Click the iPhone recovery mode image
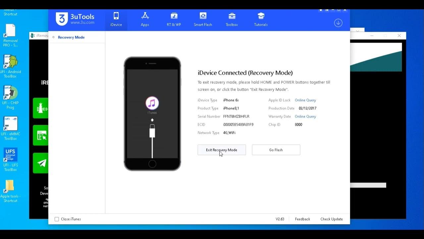This screenshot has height=239, width=424. 152,114
